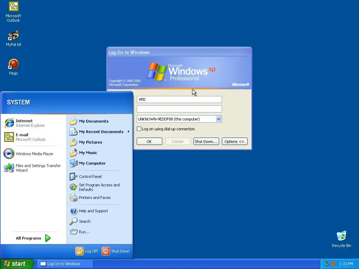Open My Pictures folder
The width and height of the screenshot is (359, 269).
pyautogui.click(x=100, y=142)
